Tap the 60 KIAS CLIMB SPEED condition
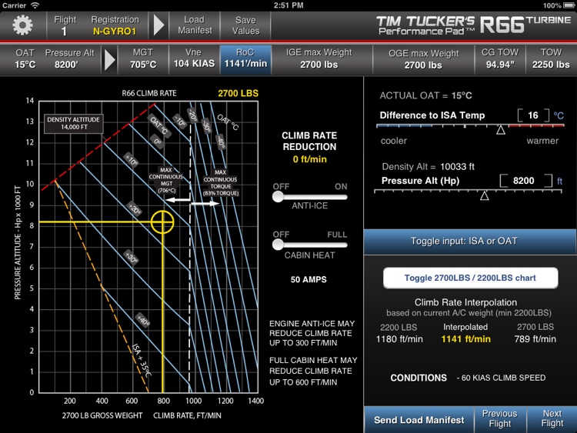Screen dimensions: 577x433 coord(501,378)
